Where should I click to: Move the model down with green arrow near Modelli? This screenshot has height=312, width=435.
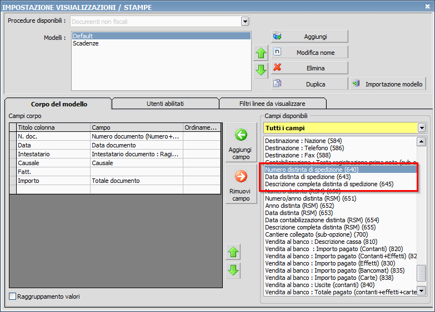(261, 70)
